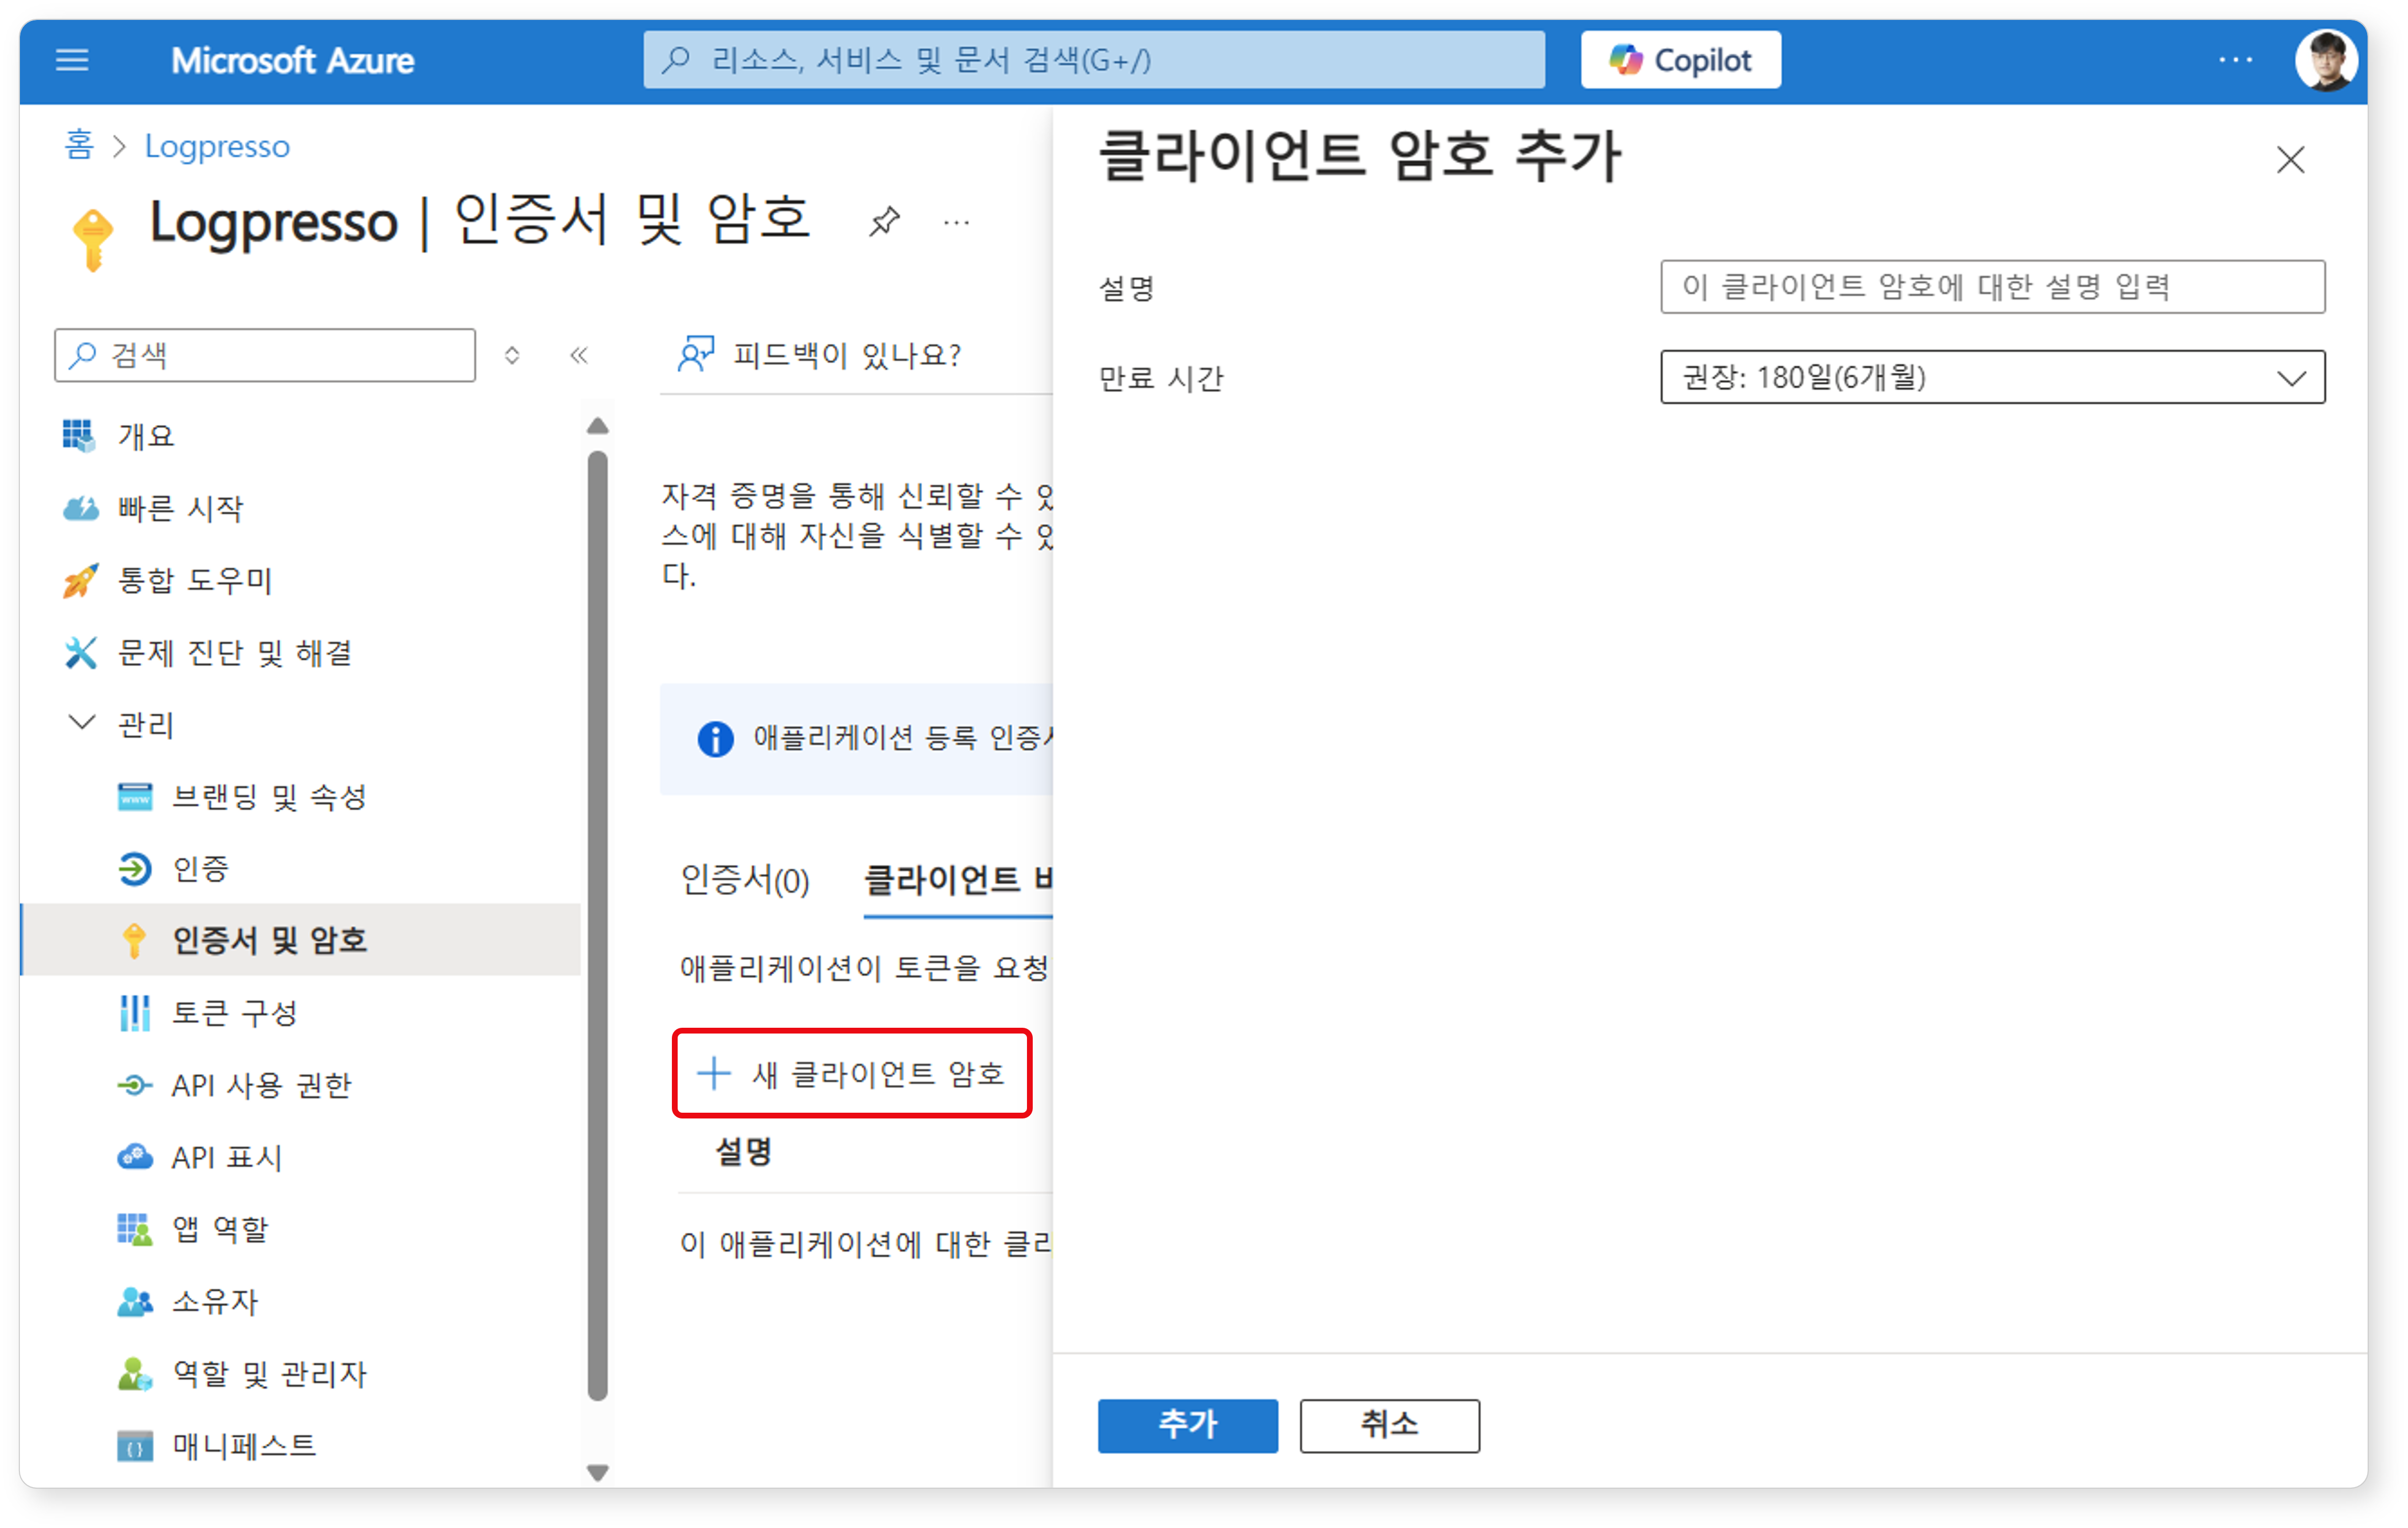Screen dimensions: 2408x1528
Task: Click the 개요 grid icon
Action: coord(79,436)
